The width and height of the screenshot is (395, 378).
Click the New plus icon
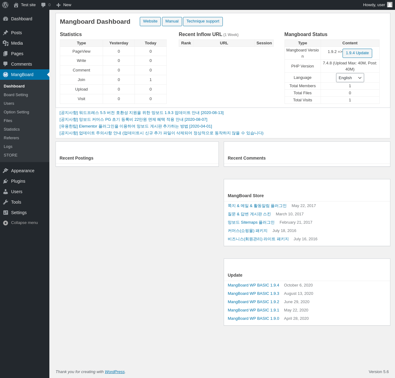58,5
